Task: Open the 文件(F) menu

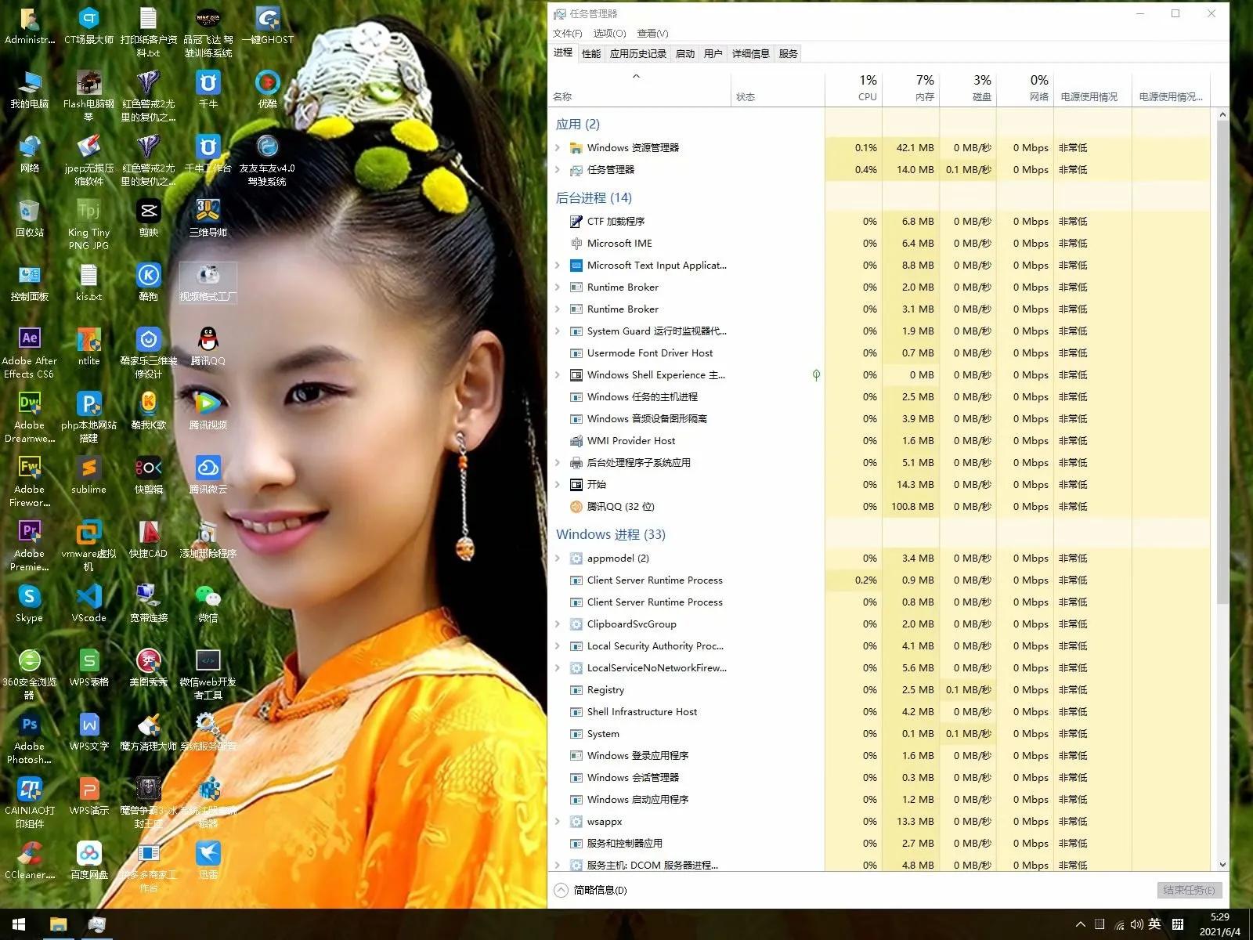Action: 567,33
